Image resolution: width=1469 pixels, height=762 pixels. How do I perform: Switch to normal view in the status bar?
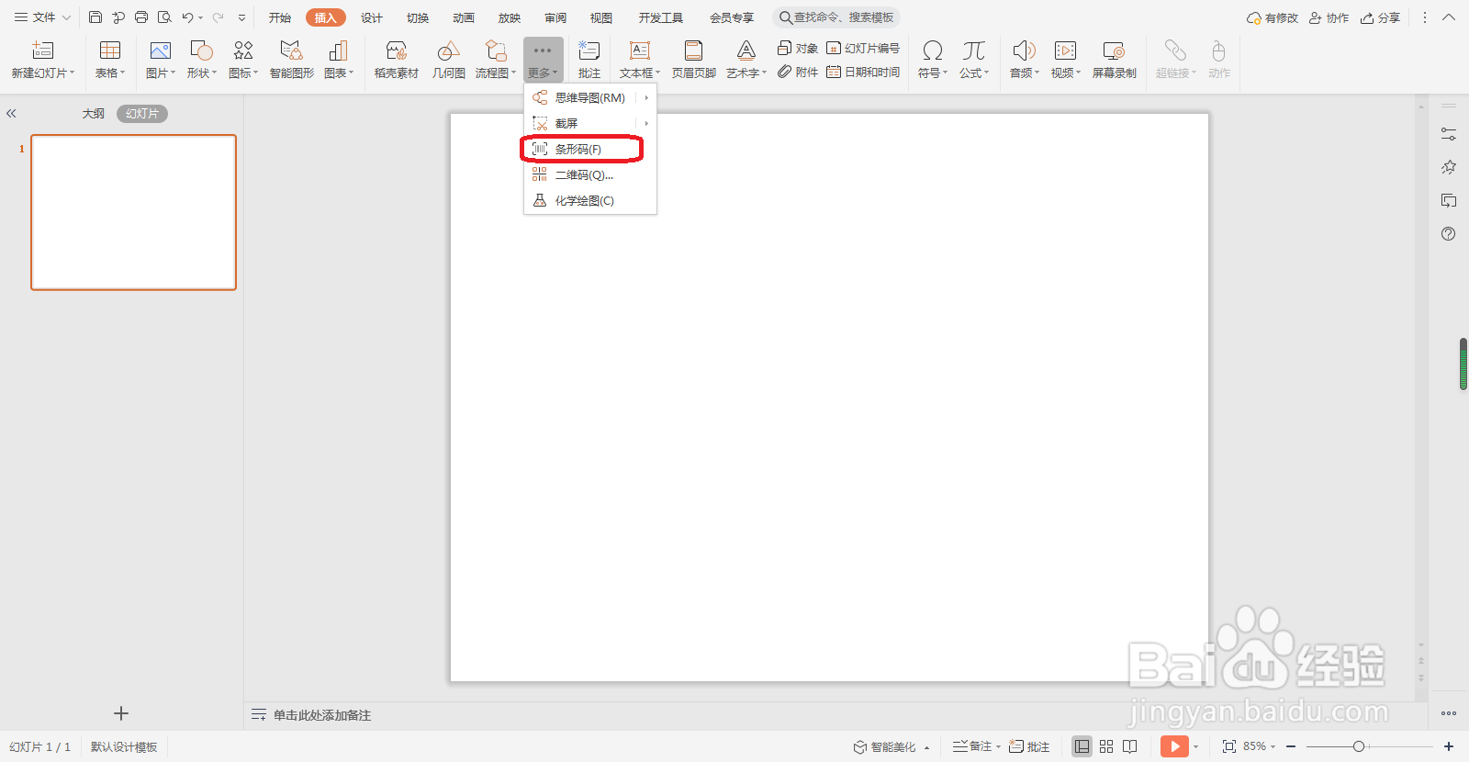click(x=1082, y=746)
